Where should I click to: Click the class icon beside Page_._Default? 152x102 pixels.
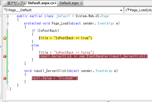point(6,10)
